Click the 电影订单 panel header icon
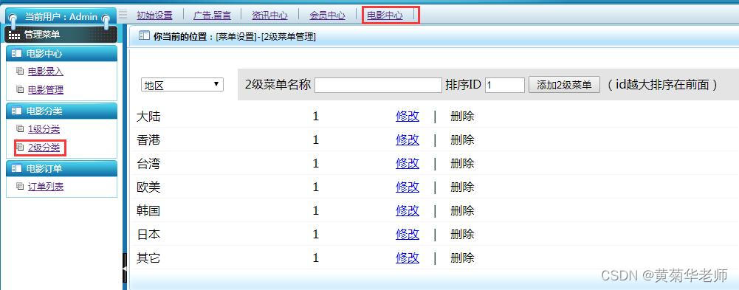The width and height of the screenshot is (739, 290). click(16, 168)
